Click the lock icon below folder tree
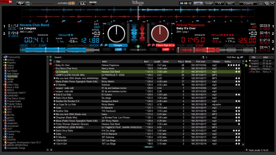 point(51,150)
